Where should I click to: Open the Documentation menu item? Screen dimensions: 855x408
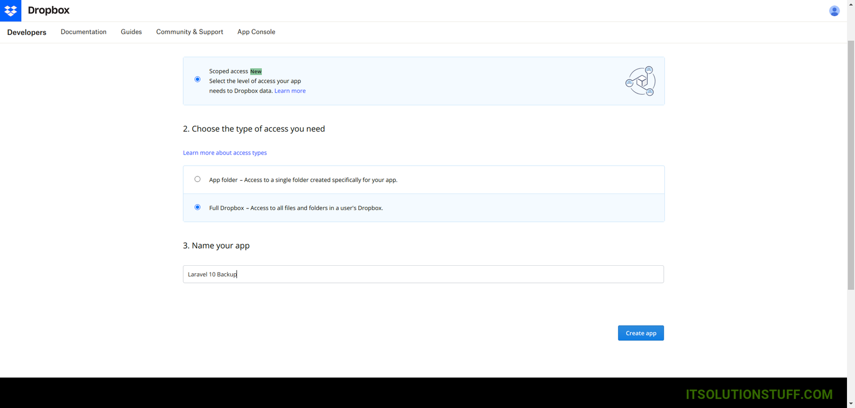tap(83, 32)
